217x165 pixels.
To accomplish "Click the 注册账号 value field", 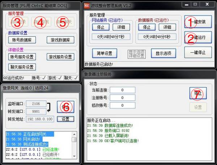I will pyautogui.click(x=123, y=98).
